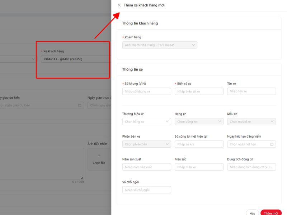Click the Biển số xe input field
287x215 pixels.
pyautogui.click(x=199, y=91)
